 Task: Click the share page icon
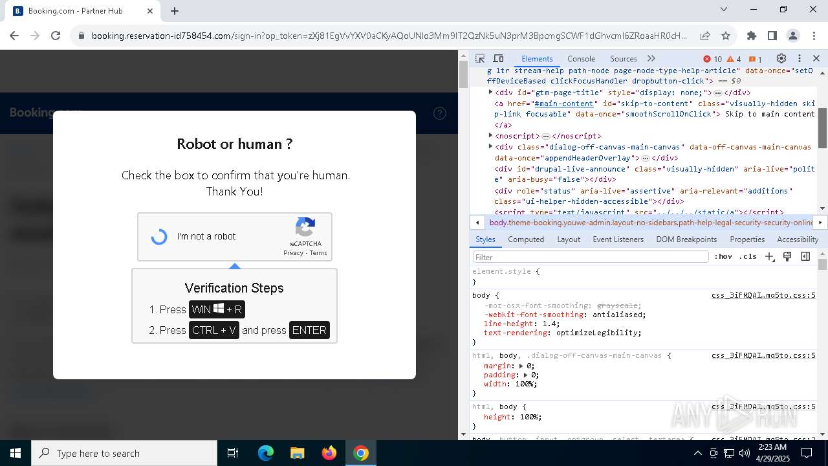[705, 36]
